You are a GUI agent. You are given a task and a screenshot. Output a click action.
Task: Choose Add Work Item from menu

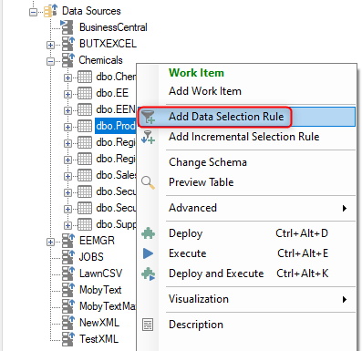[x=205, y=91]
